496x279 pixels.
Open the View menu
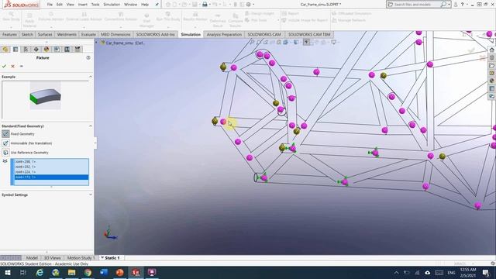(71, 5)
